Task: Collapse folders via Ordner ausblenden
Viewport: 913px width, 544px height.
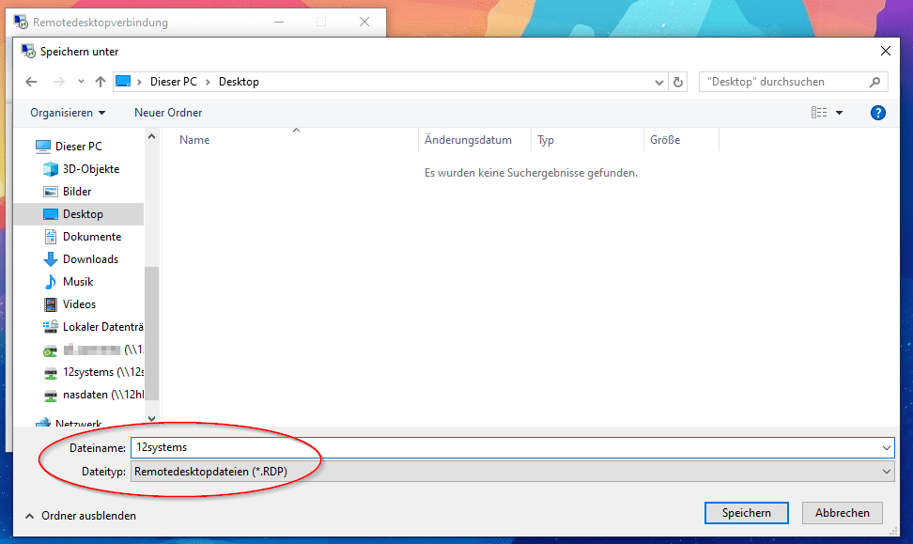Action: pyautogui.click(x=80, y=516)
